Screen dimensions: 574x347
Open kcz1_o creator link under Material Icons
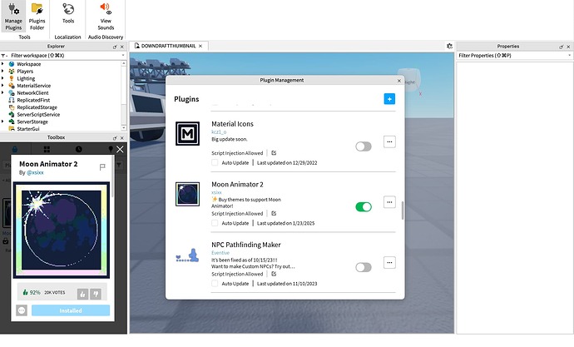219,131
